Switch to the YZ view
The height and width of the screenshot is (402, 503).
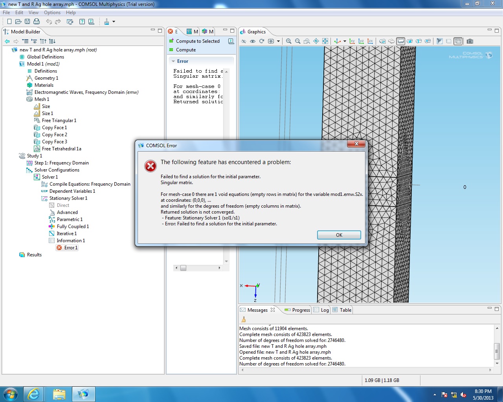(x=361, y=41)
